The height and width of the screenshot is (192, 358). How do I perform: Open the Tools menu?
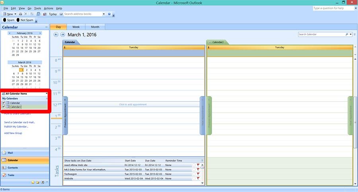38,8
